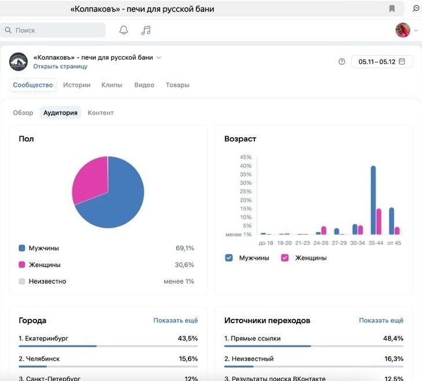The width and height of the screenshot is (422, 381).
Task: Expand the community name dropdown chevron
Action: click(159, 57)
